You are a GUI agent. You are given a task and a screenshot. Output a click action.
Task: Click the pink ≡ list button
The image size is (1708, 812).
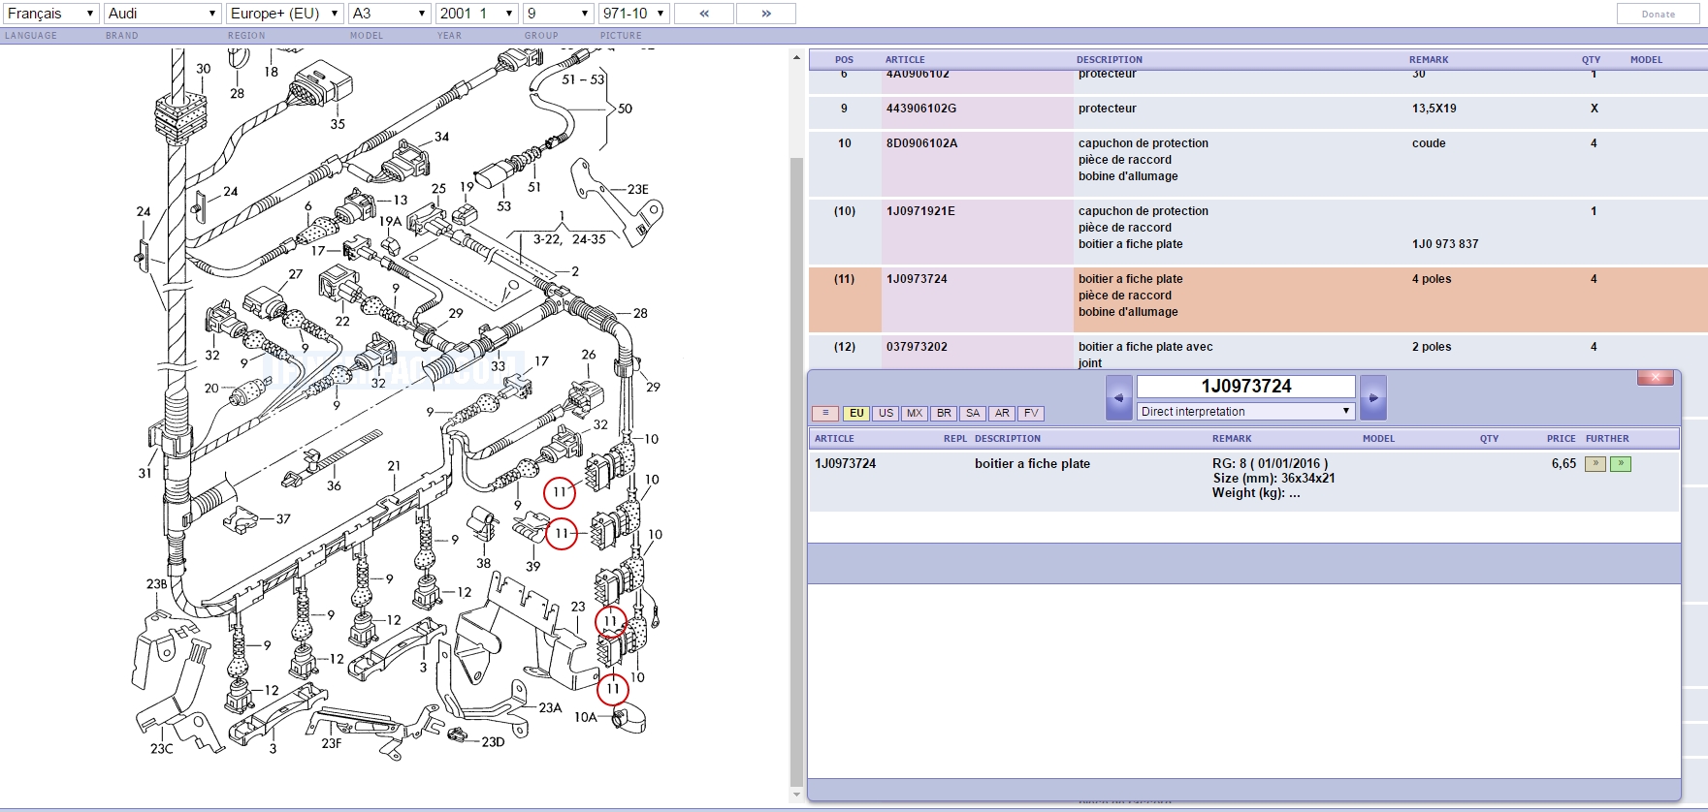pos(825,414)
